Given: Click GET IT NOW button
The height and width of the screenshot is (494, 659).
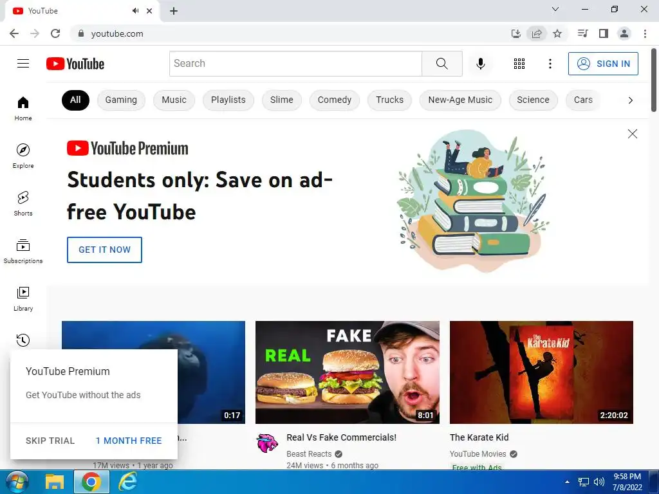Looking at the screenshot, I should (104, 250).
